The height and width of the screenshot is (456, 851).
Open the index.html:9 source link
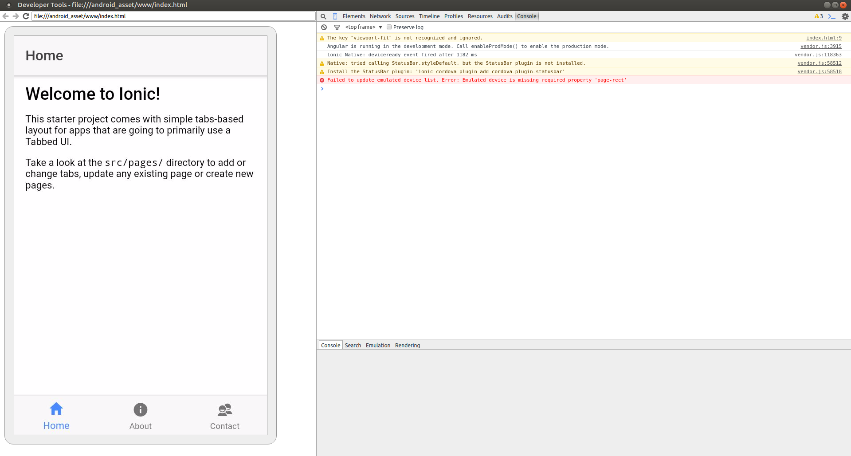[824, 38]
